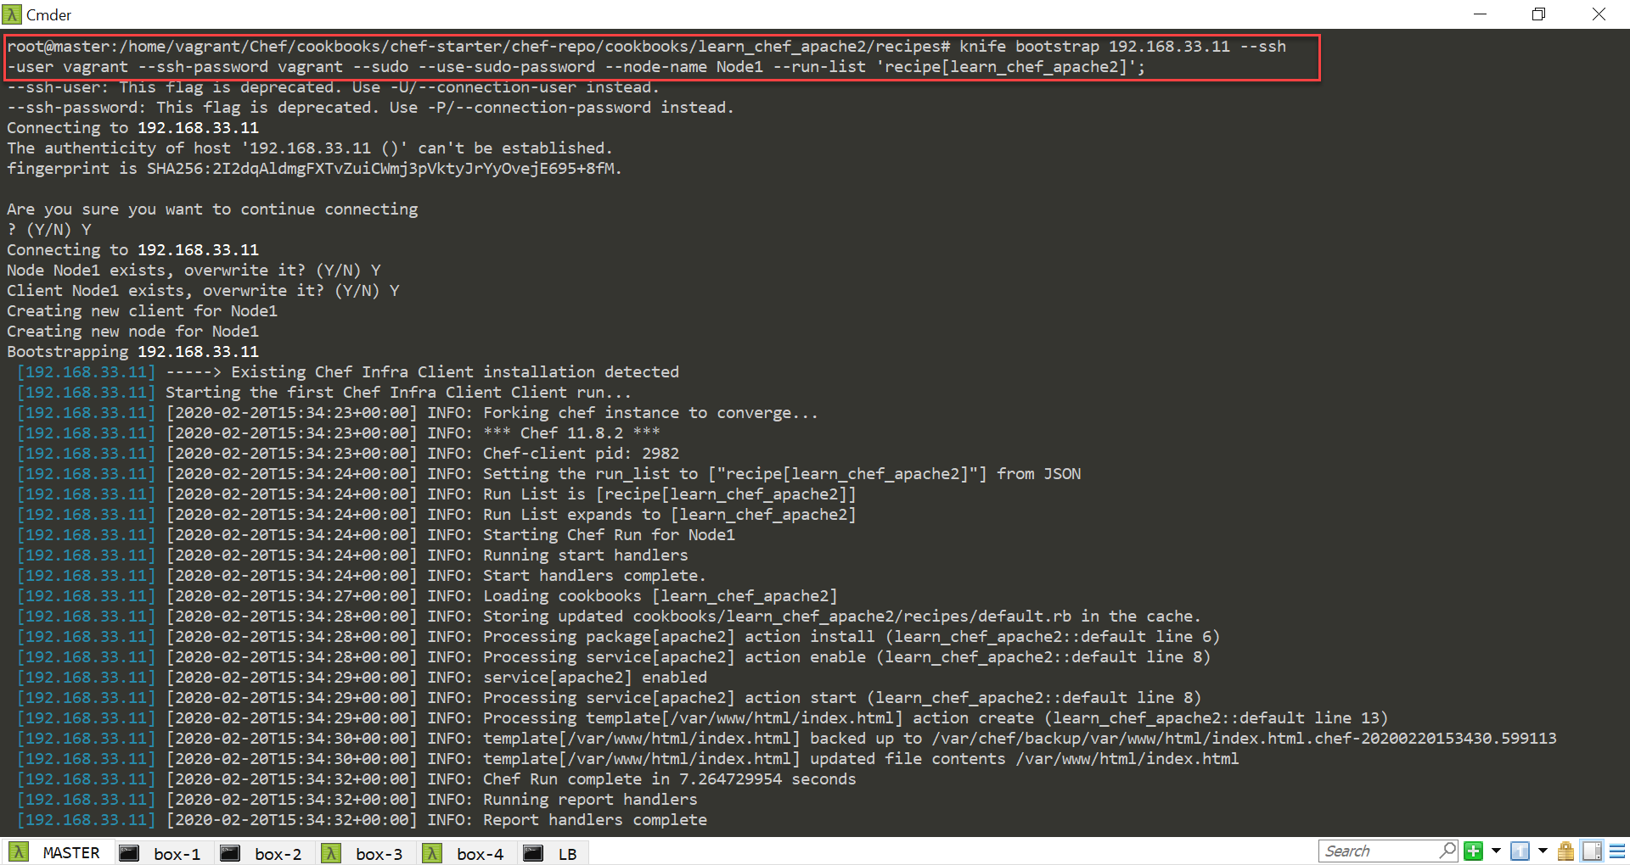1630x865 pixels.
Task: Toggle the scrollbar visibility button
Action: click(x=1593, y=851)
